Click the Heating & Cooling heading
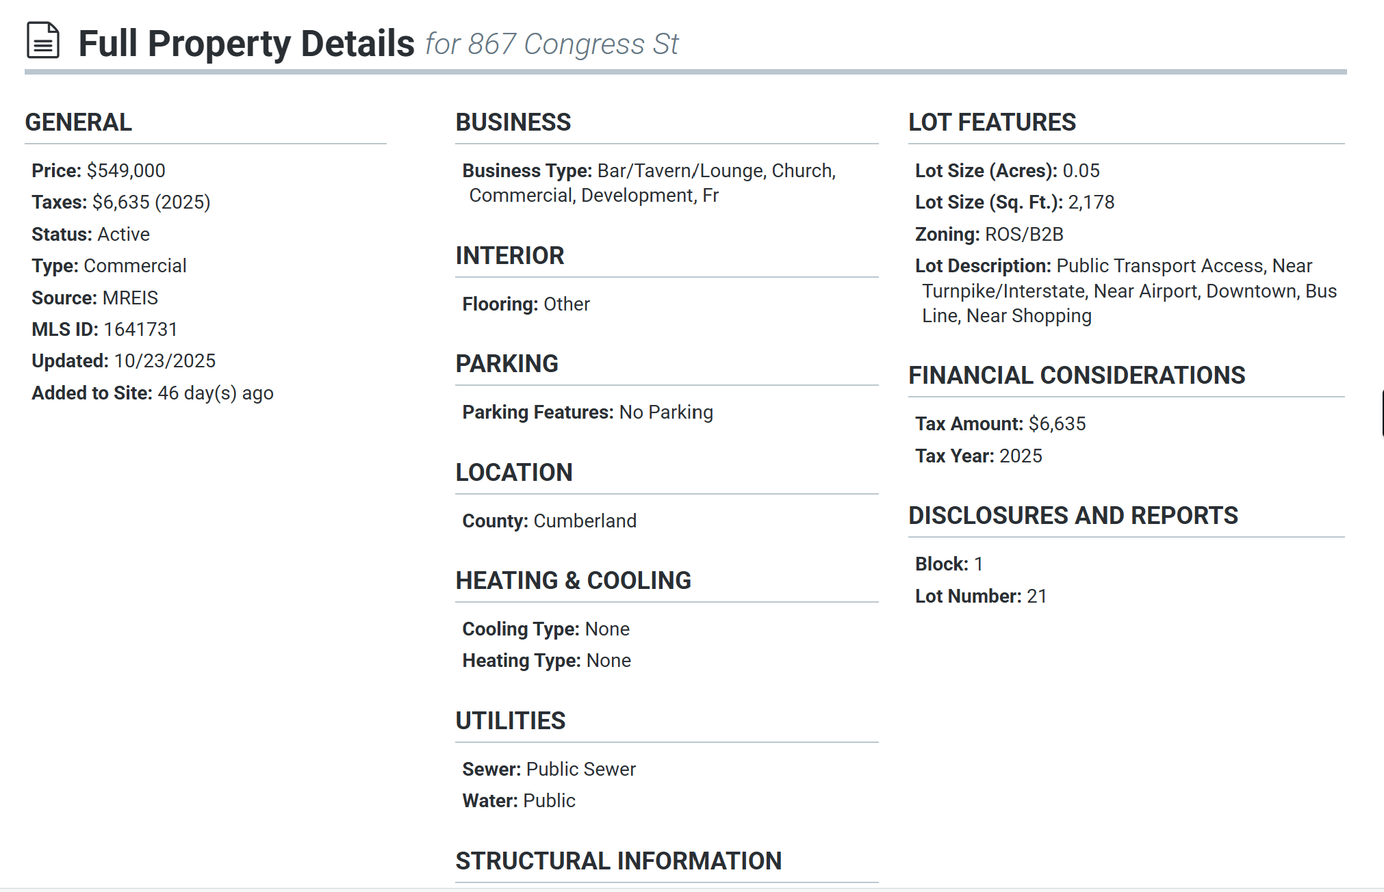The width and height of the screenshot is (1384, 892). (573, 581)
